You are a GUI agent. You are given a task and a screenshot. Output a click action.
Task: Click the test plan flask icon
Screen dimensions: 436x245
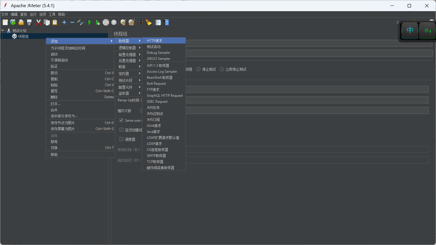pyautogui.click(x=9, y=31)
